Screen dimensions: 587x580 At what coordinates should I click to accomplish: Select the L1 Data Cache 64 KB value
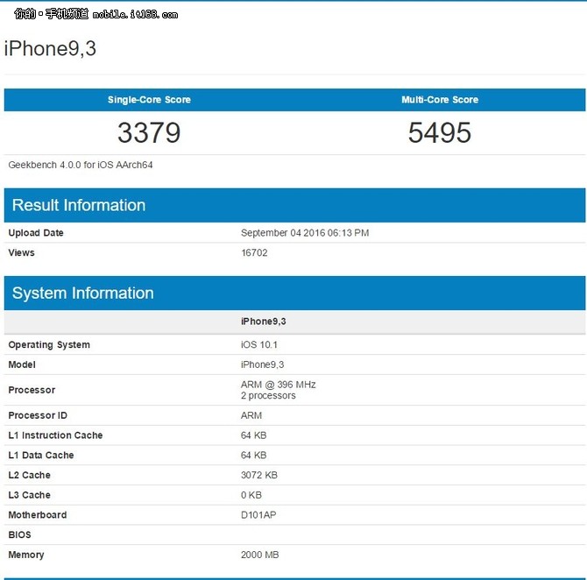pos(254,456)
